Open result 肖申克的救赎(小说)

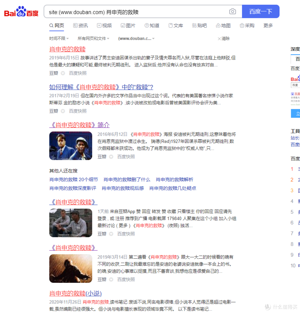[x=75, y=294]
